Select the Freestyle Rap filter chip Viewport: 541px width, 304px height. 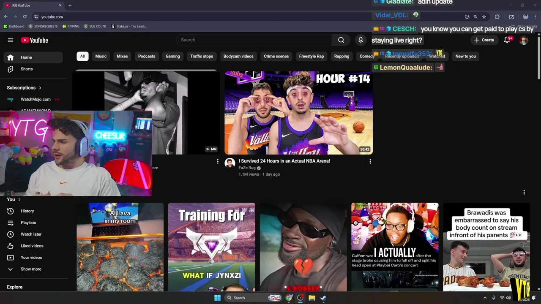pyautogui.click(x=311, y=56)
